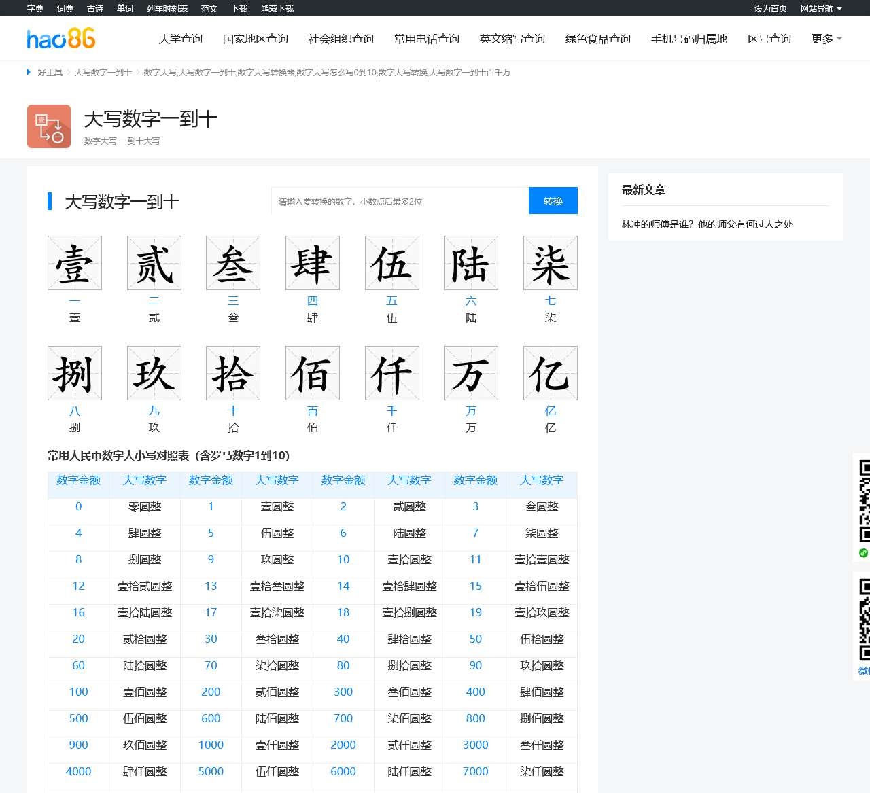This screenshot has height=793, width=870.
Task: Click the 柒 character tile
Action: [x=550, y=264]
